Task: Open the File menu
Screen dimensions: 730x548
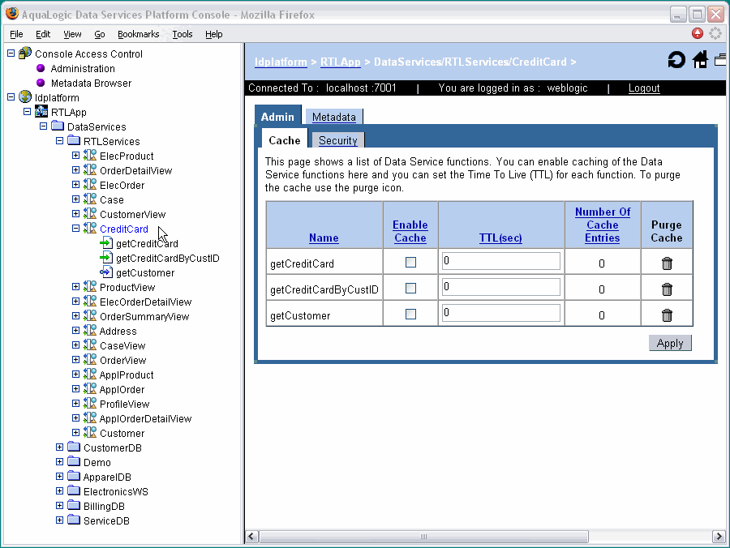Action: coord(16,34)
